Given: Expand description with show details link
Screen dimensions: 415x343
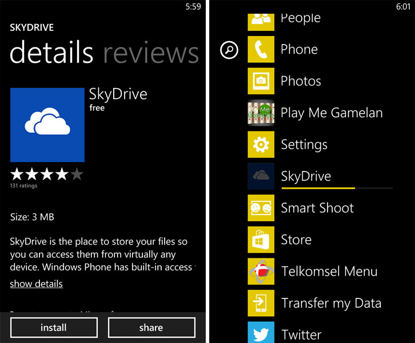Looking at the screenshot, I should click(x=36, y=284).
